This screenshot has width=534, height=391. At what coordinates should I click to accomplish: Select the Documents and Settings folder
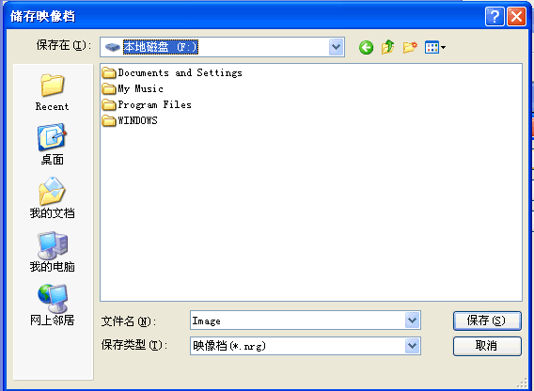[x=172, y=73]
